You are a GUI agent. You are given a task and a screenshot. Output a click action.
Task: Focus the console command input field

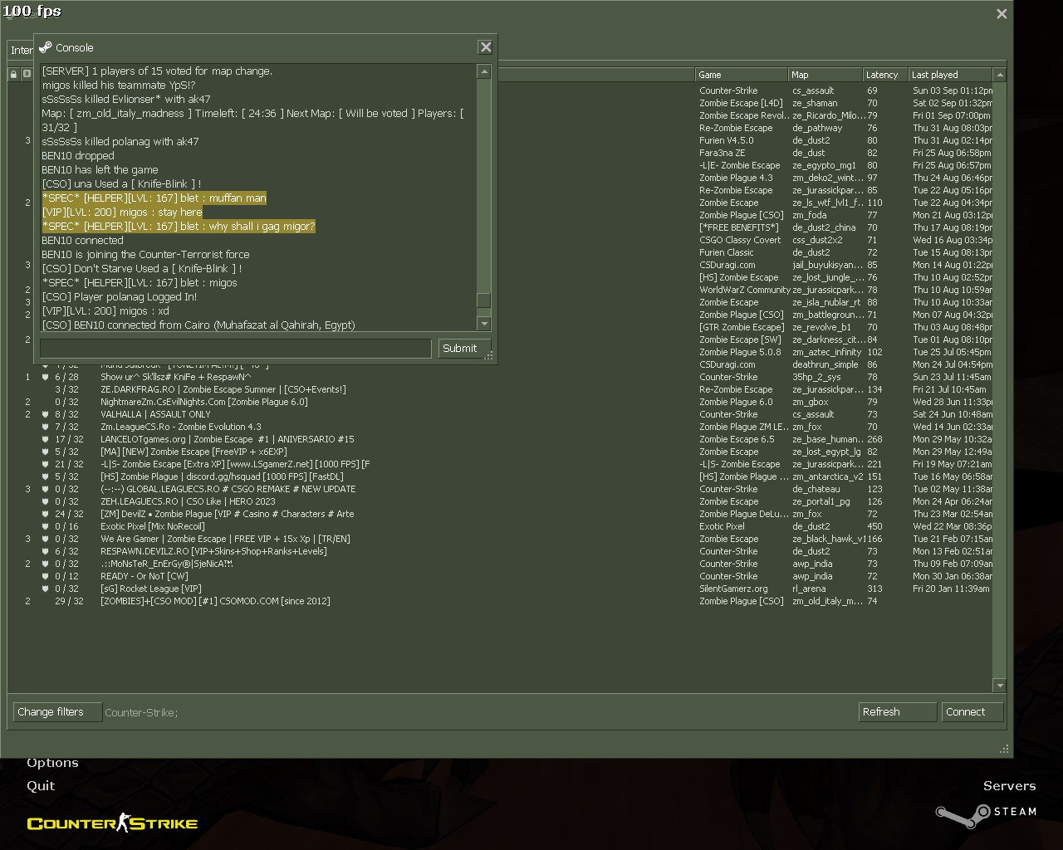(x=235, y=349)
